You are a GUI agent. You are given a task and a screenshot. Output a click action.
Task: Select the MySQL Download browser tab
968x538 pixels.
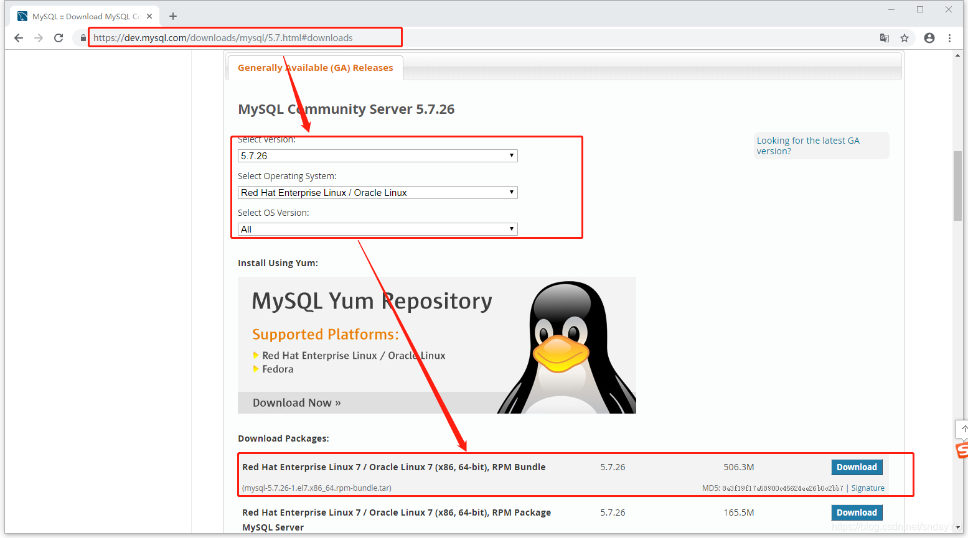(x=85, y=16)
